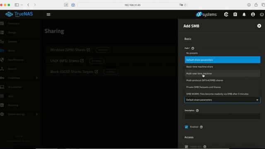Choose the Private SMB Datasets and Shares preset

222,87
